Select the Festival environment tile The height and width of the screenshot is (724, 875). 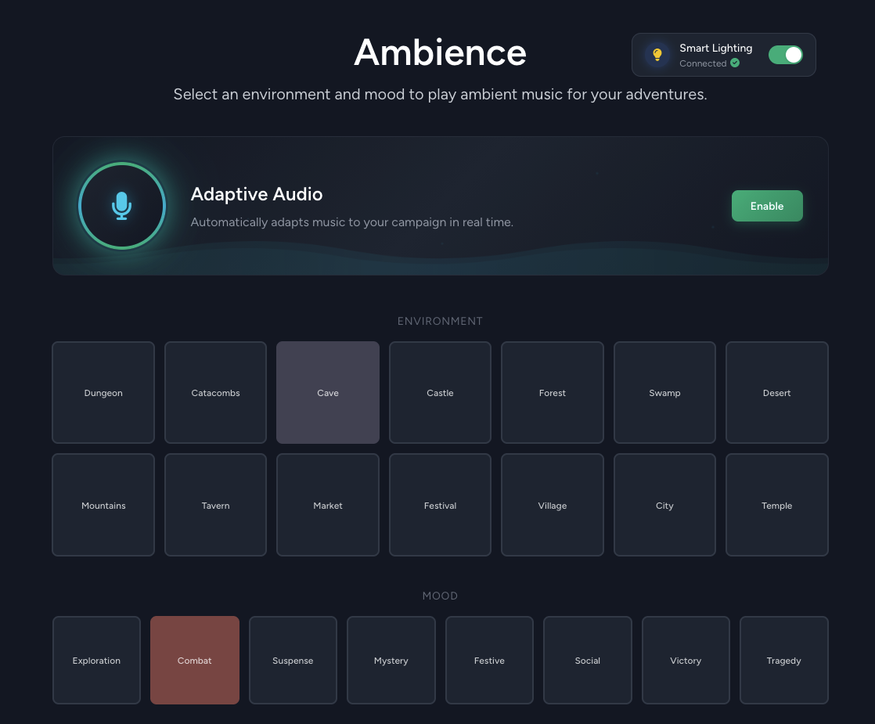(441, 505)
